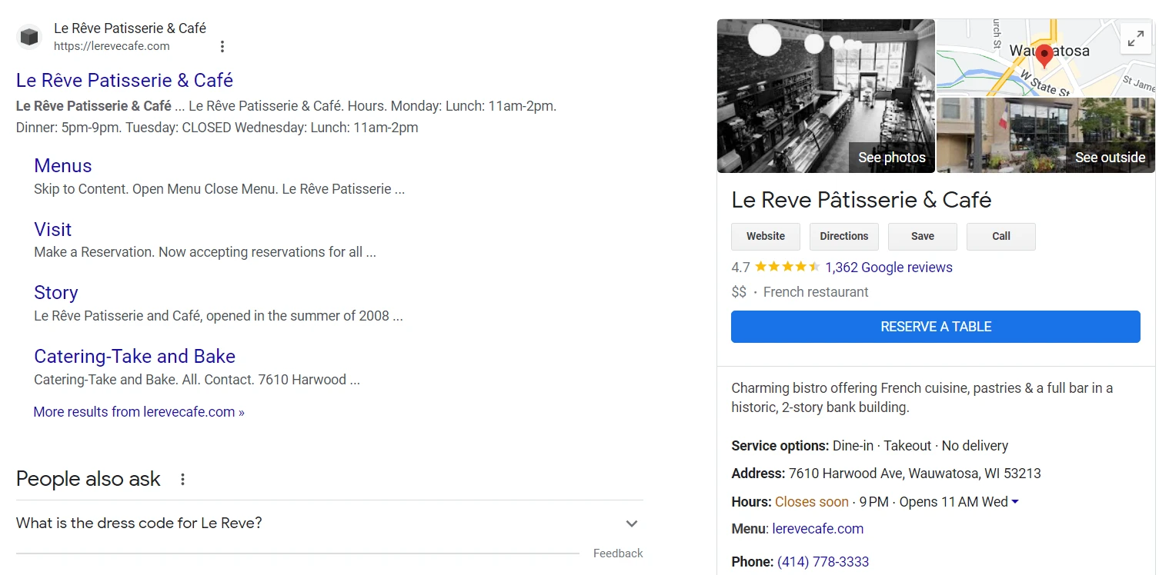Expand the hours dropdown arrow after Wed
Image resolution: width=1169 pixels, height=575 pixels.
(1015, 502)
